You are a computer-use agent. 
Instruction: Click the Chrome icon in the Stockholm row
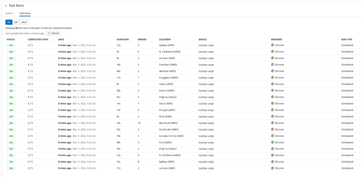tap(273, 129)
